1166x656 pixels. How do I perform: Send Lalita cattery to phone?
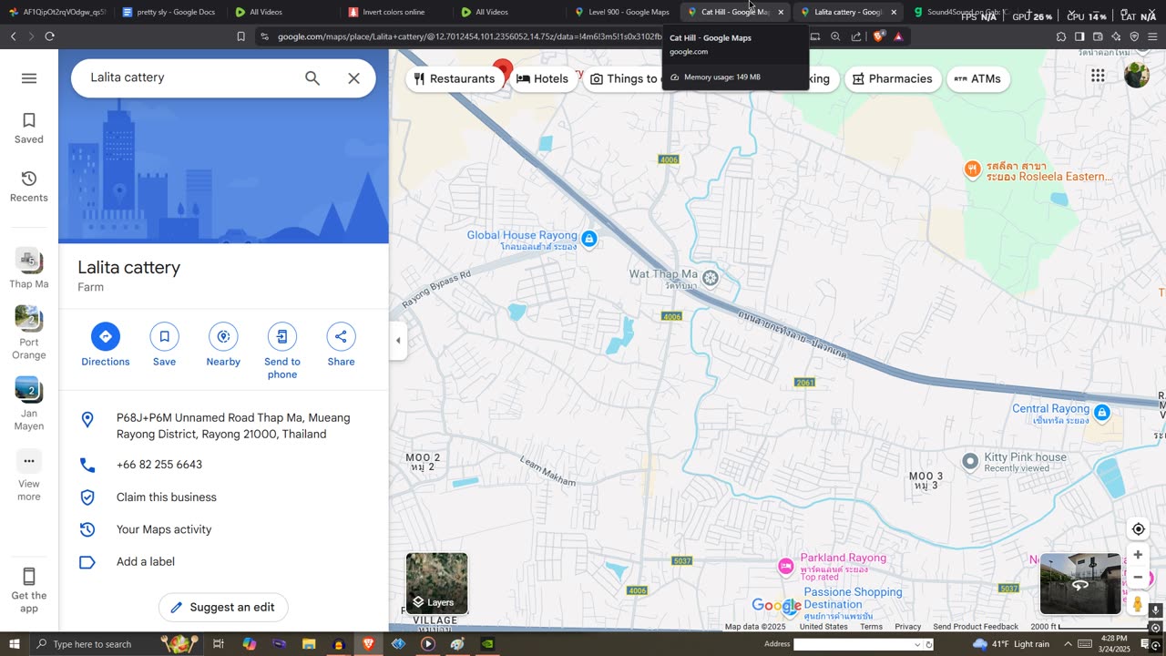point(282,351)
